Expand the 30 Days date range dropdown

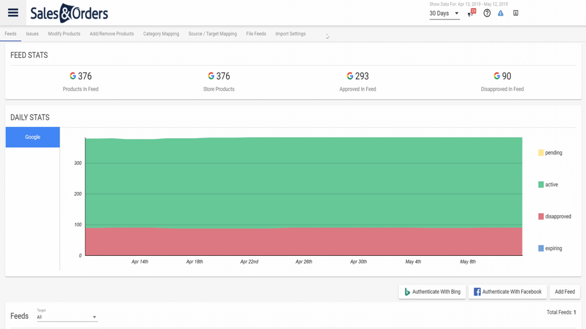click(445, 14)
